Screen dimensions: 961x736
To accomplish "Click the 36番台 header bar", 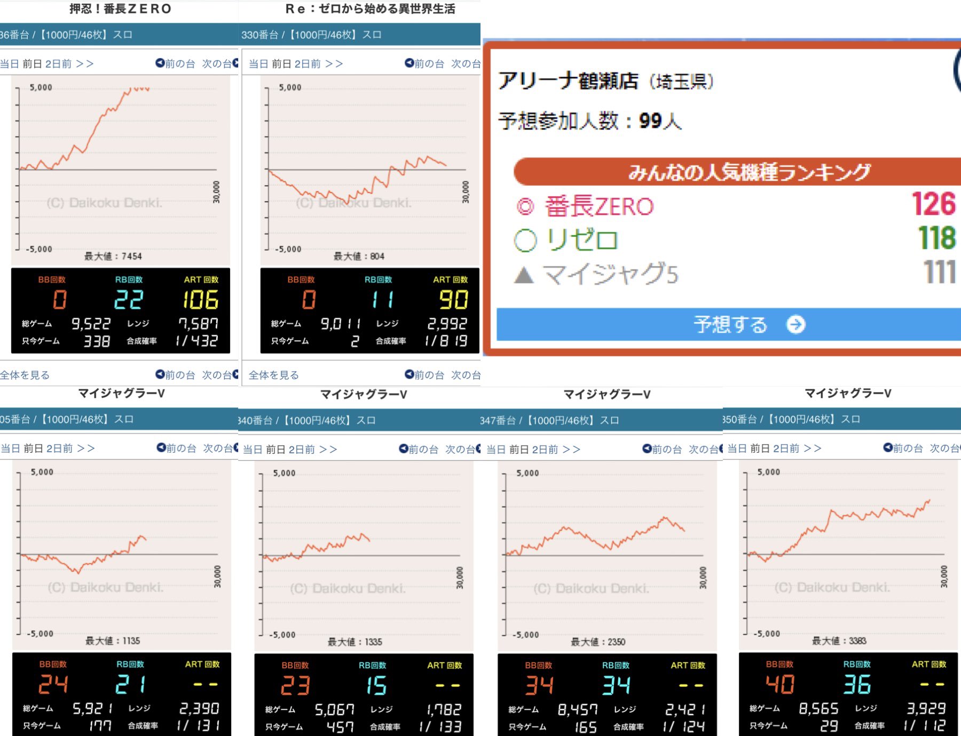I will pos(119,35).
